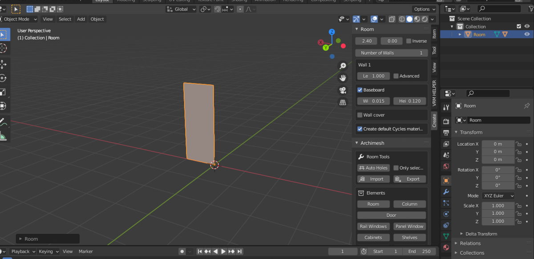This screenshot has width=534, height=259.
Task: Hide the Room object with its eye icon
Action: point(527,34)
